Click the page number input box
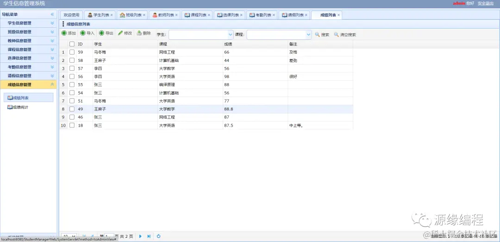The width and height of the screenshot is (500, 242). pos(109,236)
